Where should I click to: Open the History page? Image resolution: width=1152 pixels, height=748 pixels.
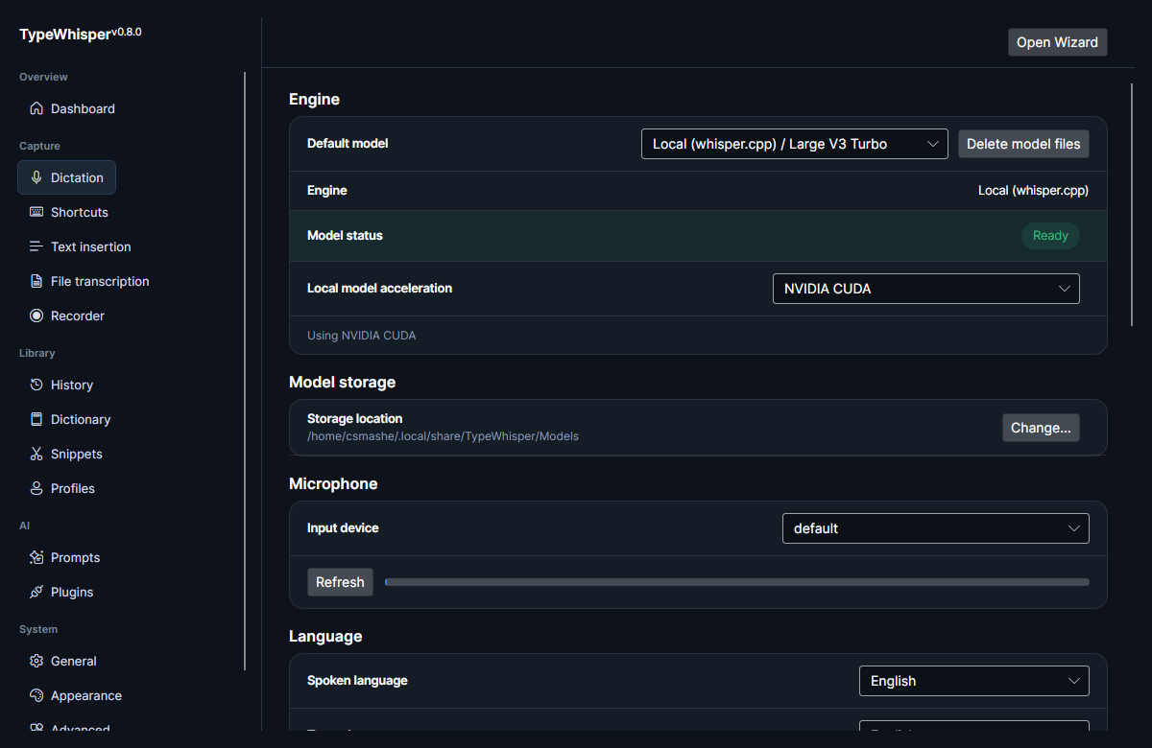pos(60,385)
